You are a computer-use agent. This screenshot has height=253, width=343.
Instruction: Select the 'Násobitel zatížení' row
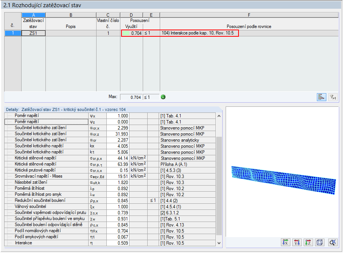(110, 182)
